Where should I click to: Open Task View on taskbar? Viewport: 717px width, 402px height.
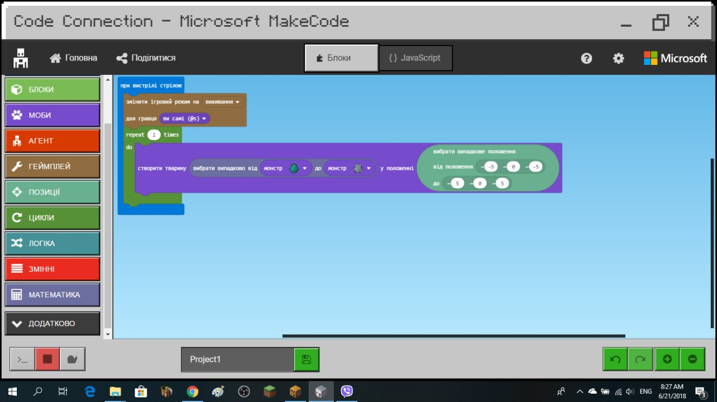coord(63,391)
